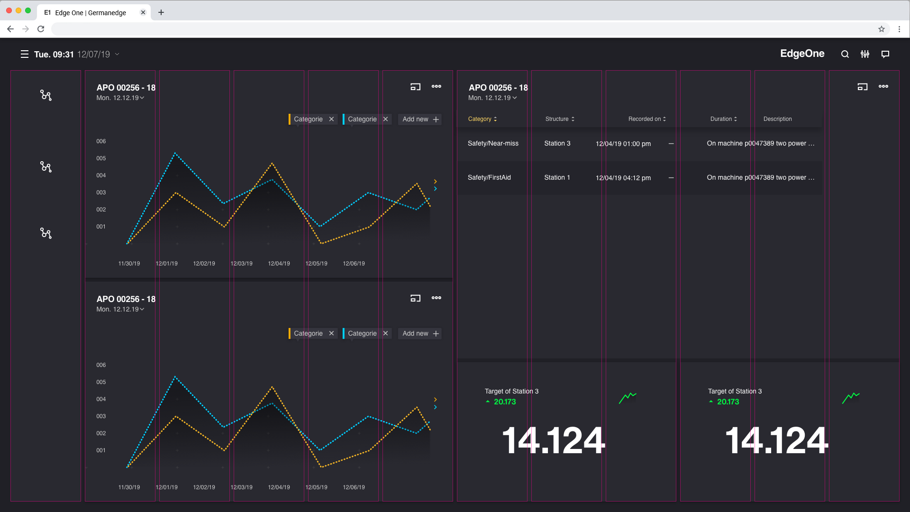Screen dimensions: 910x512
Task: Click the search magnifier icon in header
Action: tap(845, 54)
